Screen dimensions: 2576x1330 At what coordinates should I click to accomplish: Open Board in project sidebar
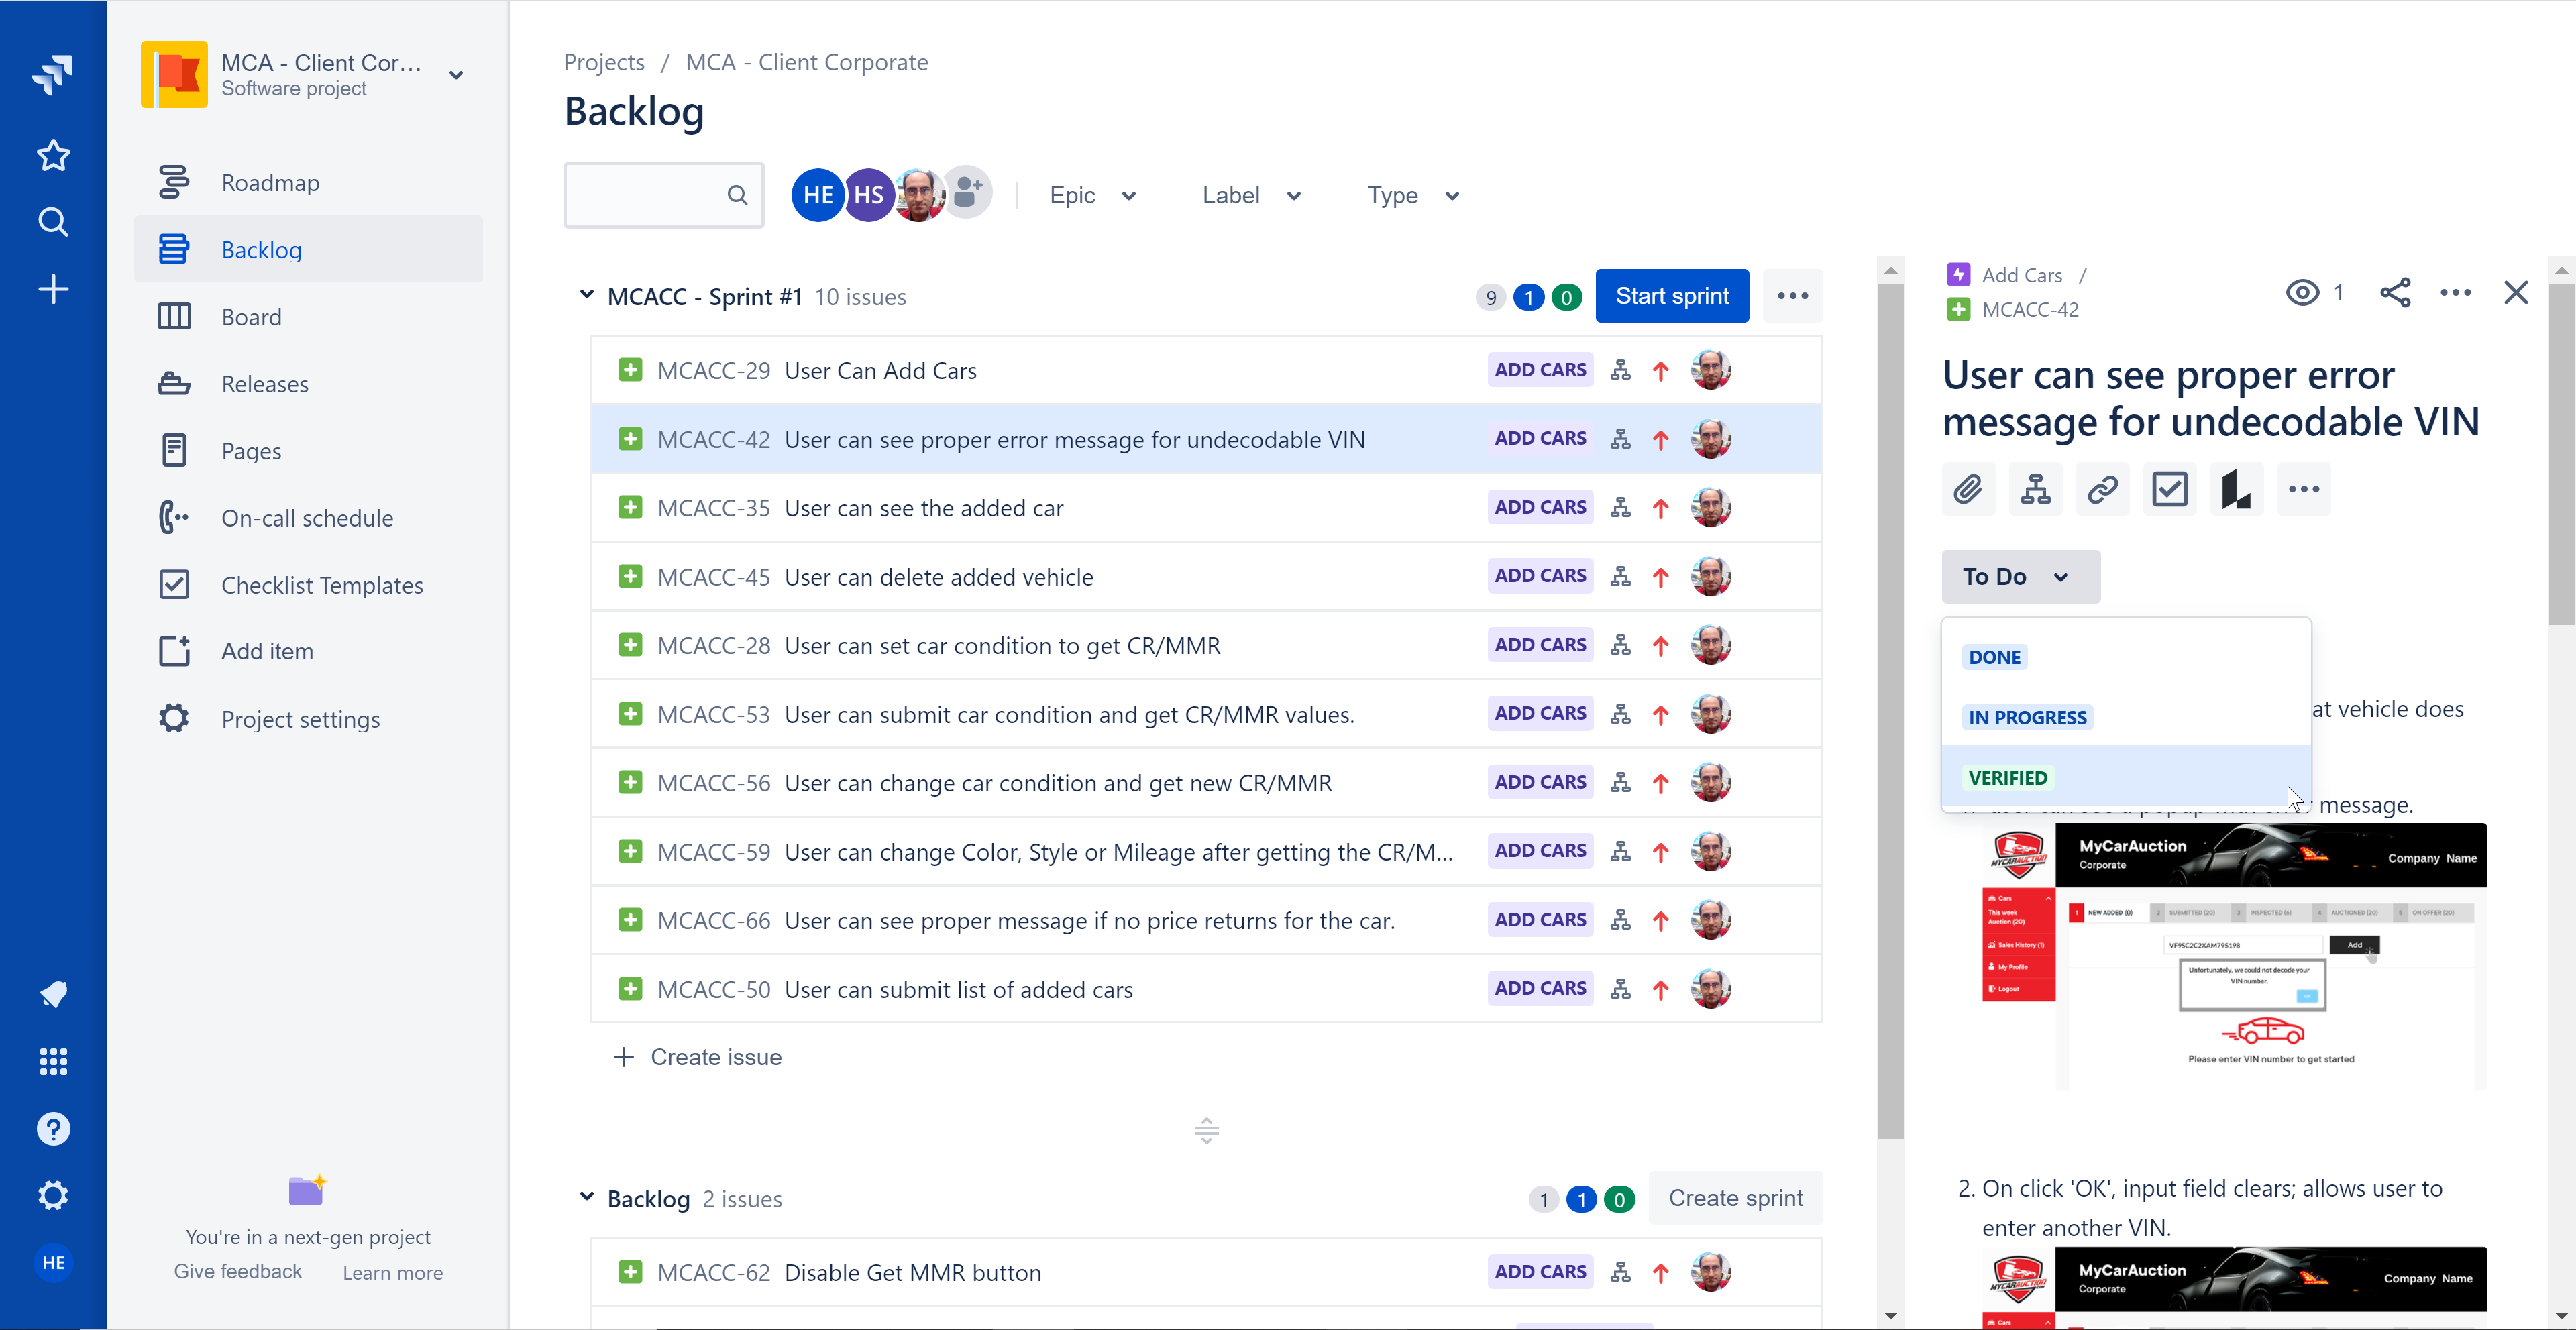(x=308, y=317)
